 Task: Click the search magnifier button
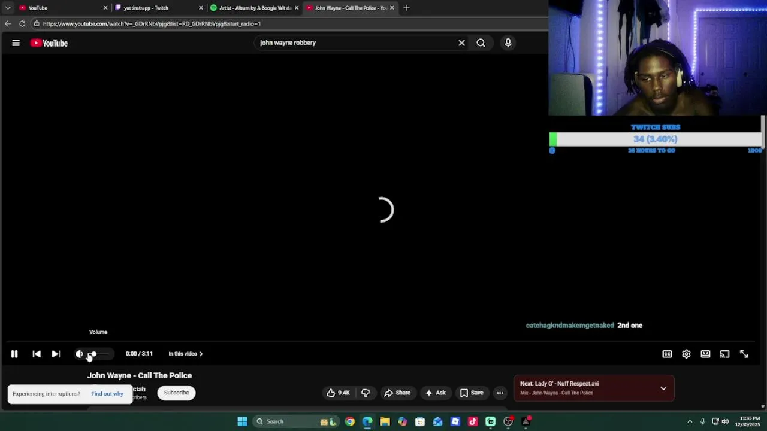(x=481, y=43)
